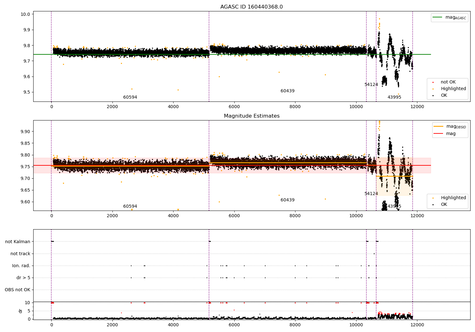The width and height of the screenshot is (475, 332).
Task: Click y-tick "9.60" on the middle plot
Action: point(26,202)
